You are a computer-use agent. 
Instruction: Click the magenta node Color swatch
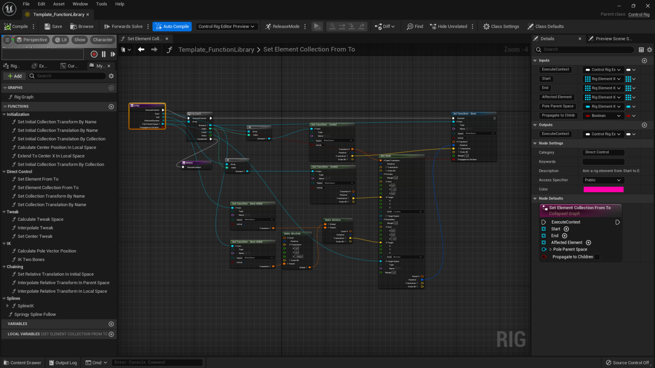coord(603,189)
